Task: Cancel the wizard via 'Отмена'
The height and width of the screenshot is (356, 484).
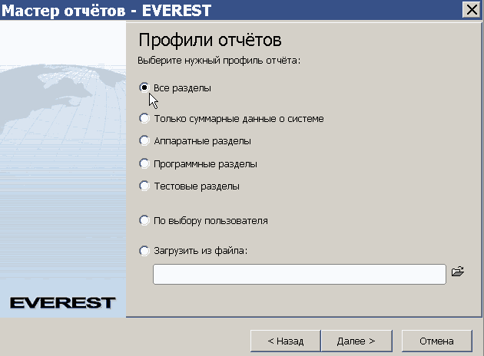Action: (437, 341)
